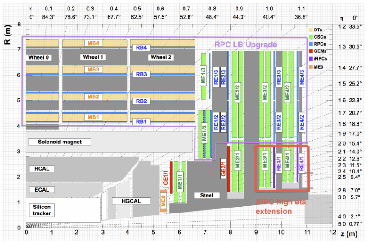The height and width of the screenshot is (243, 368).
Task: Select the 'RE1/3' label
Action: (216, 77)
